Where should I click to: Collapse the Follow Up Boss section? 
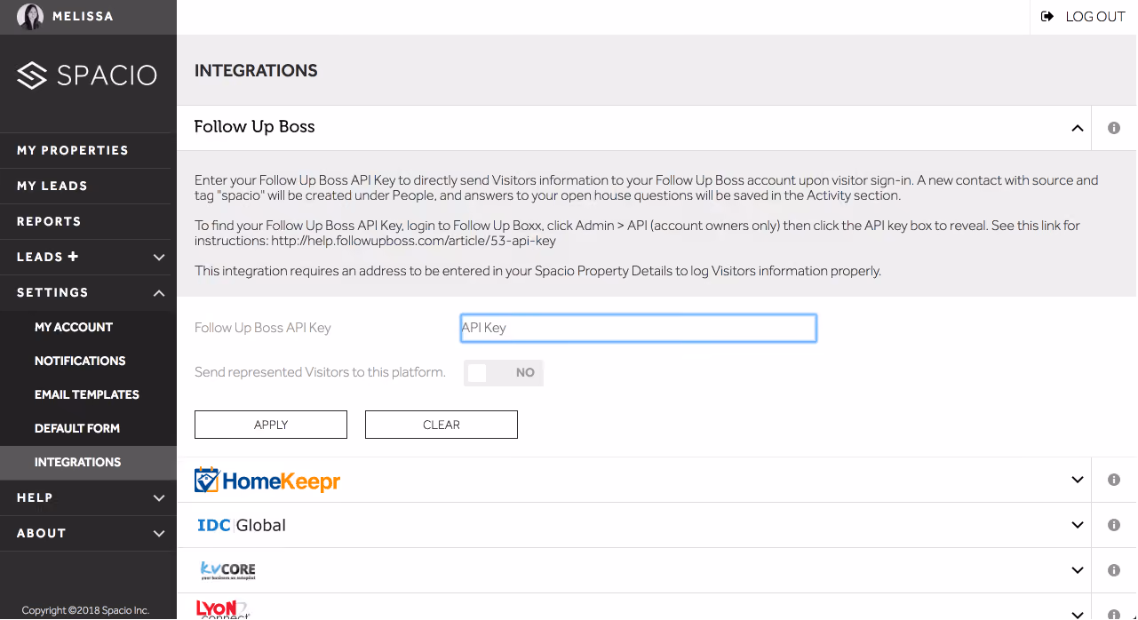click(x=1078, y=128)
